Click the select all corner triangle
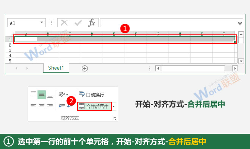 click(x=12, y=34)
